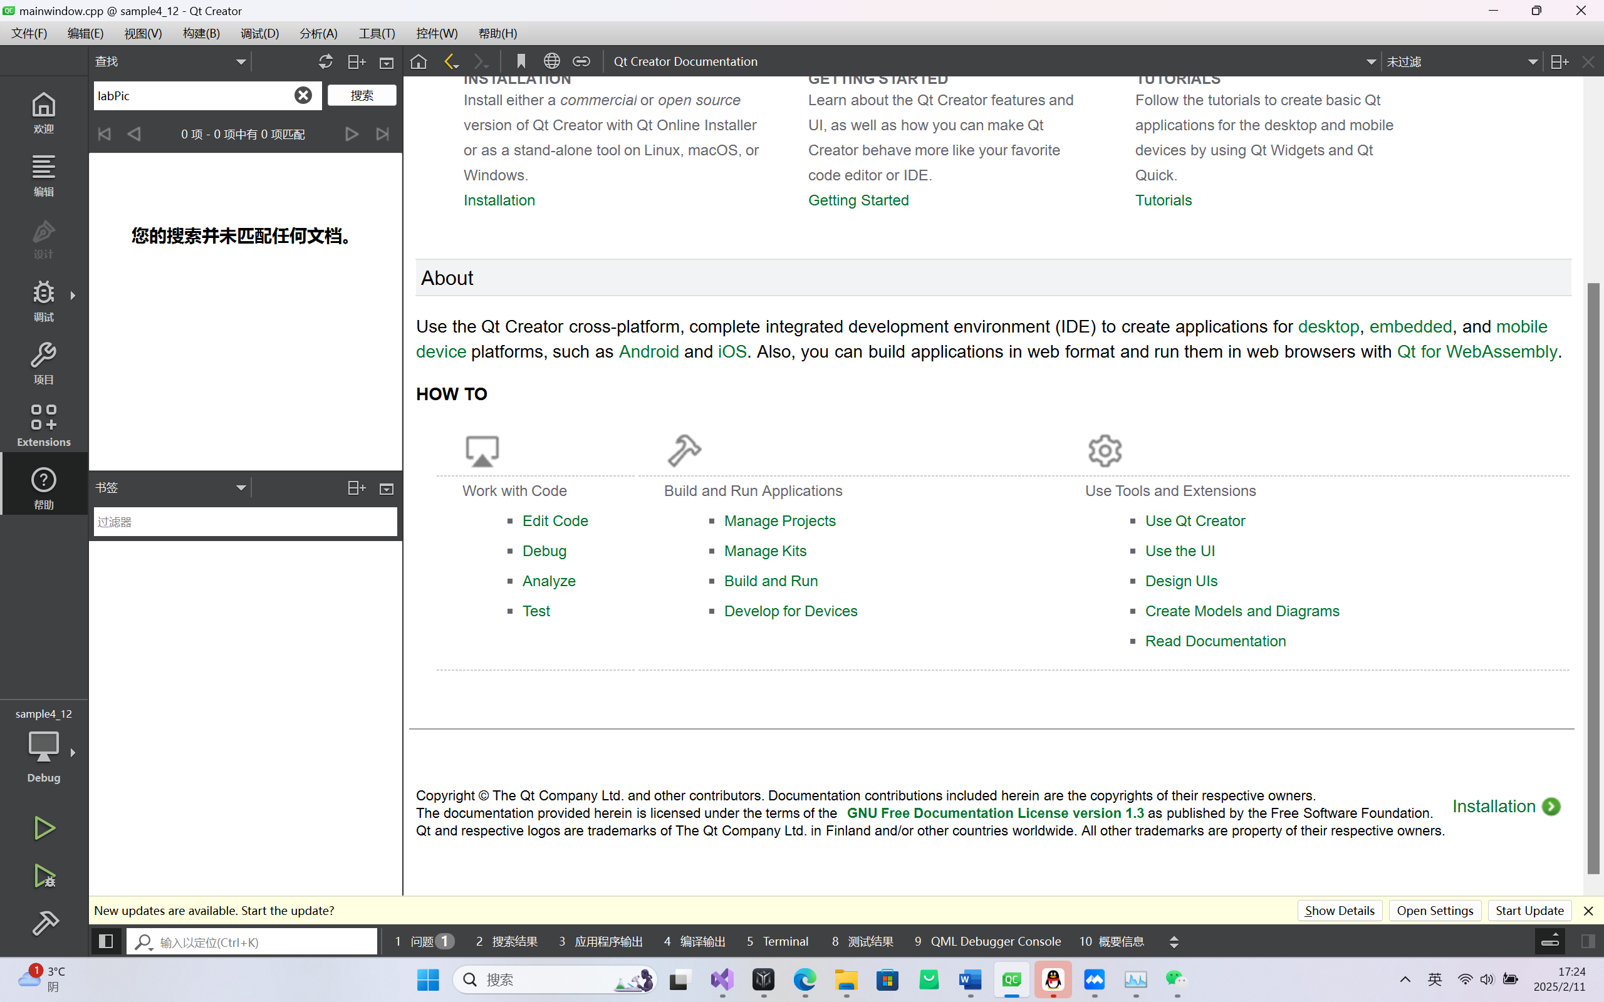Open Windows Start menu

(427, 979)
